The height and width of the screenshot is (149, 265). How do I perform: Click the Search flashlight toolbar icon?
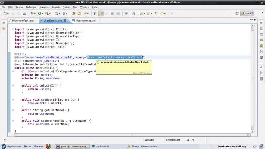(85, 14)
